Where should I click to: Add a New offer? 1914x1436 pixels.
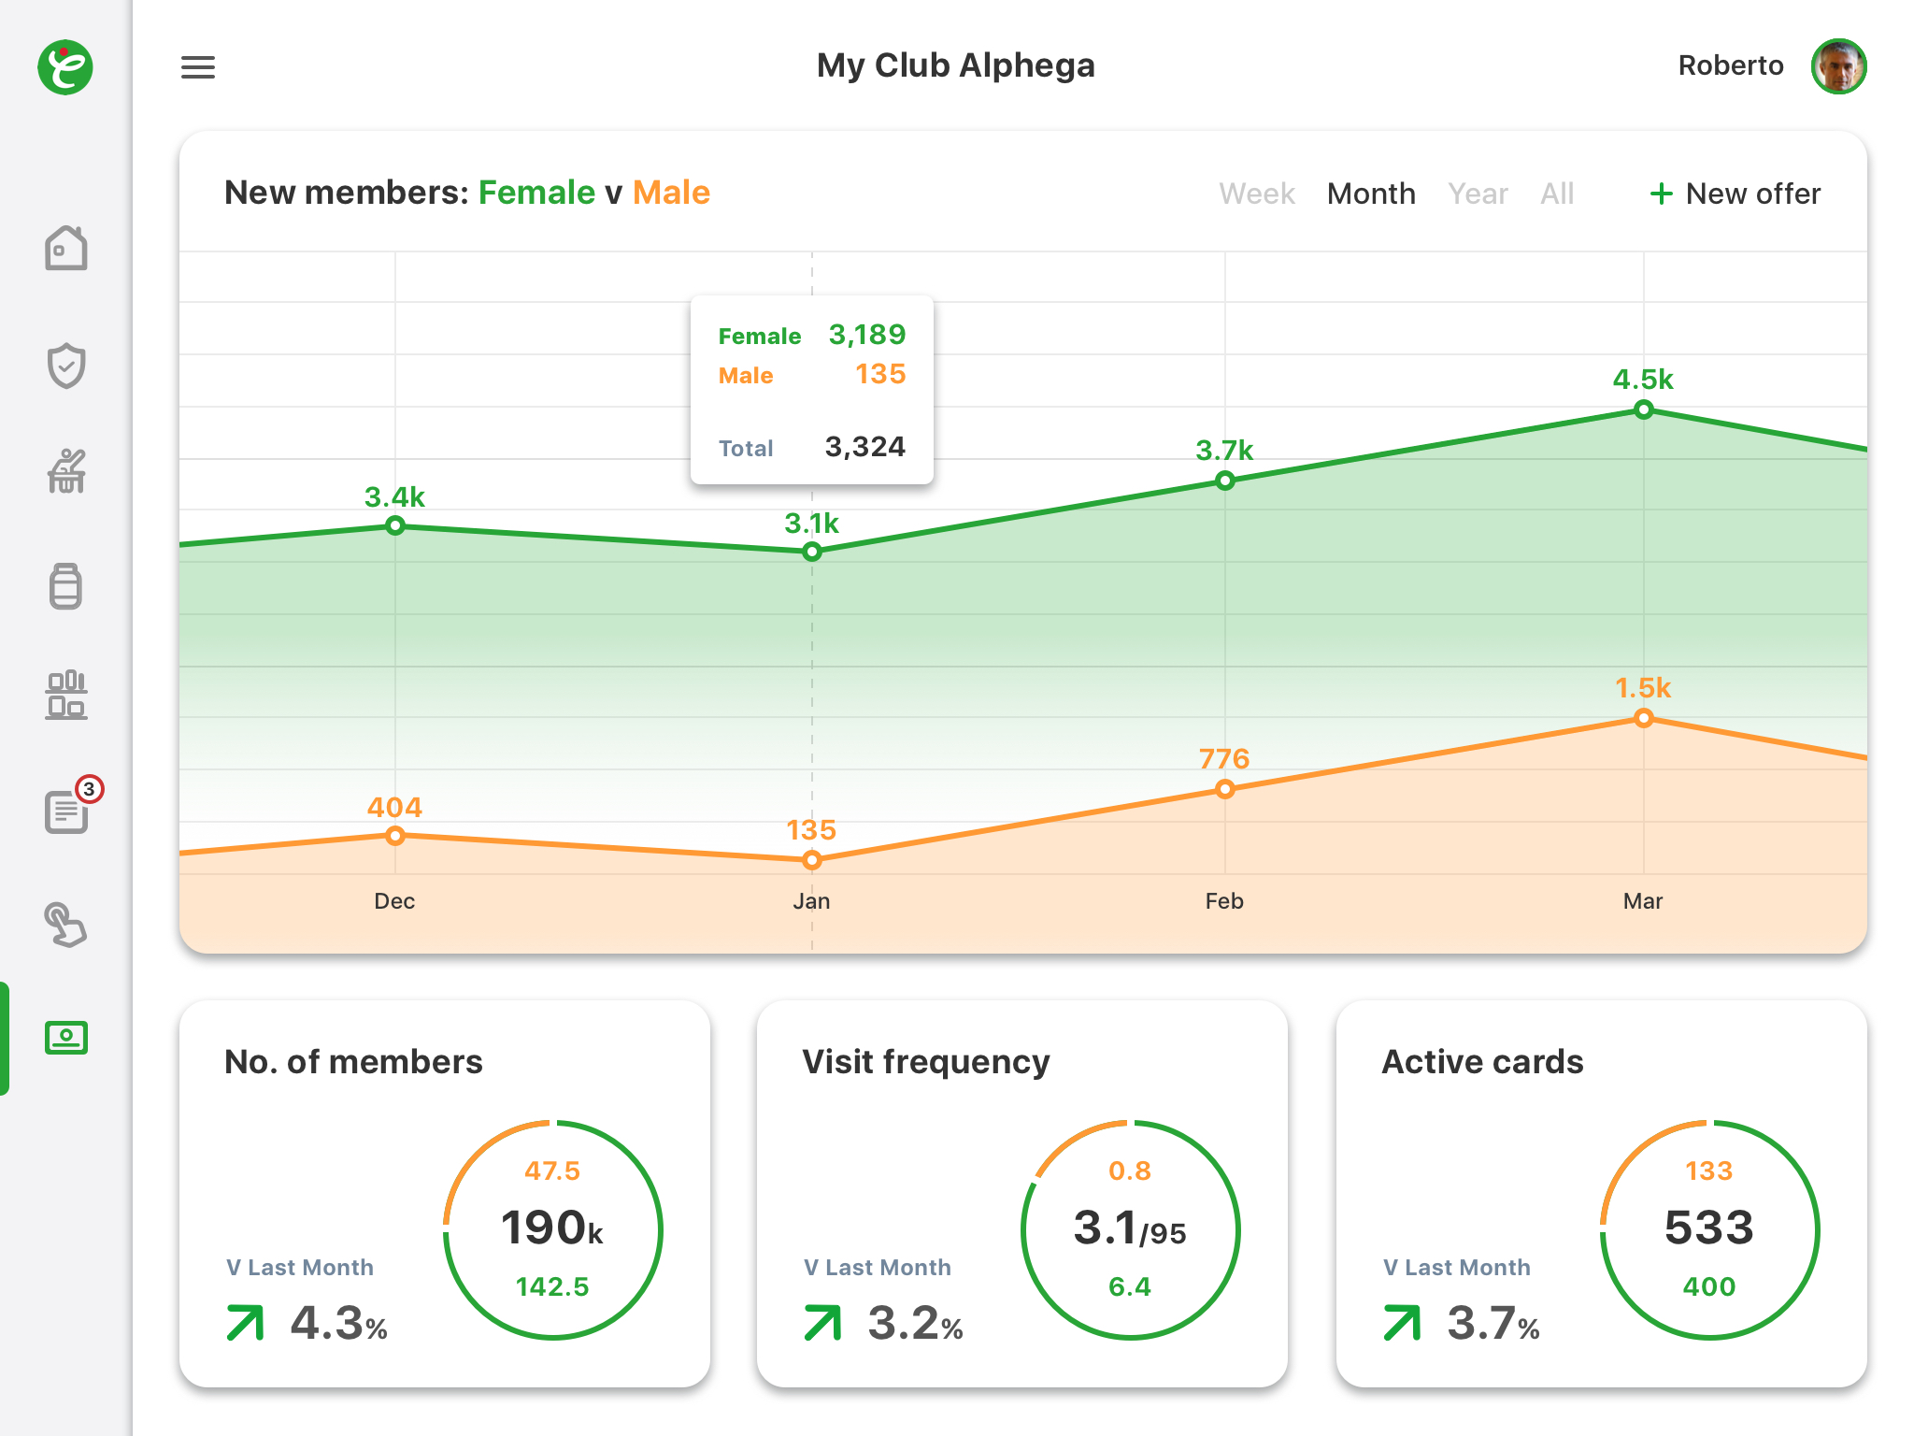[x=1735, y=194]
